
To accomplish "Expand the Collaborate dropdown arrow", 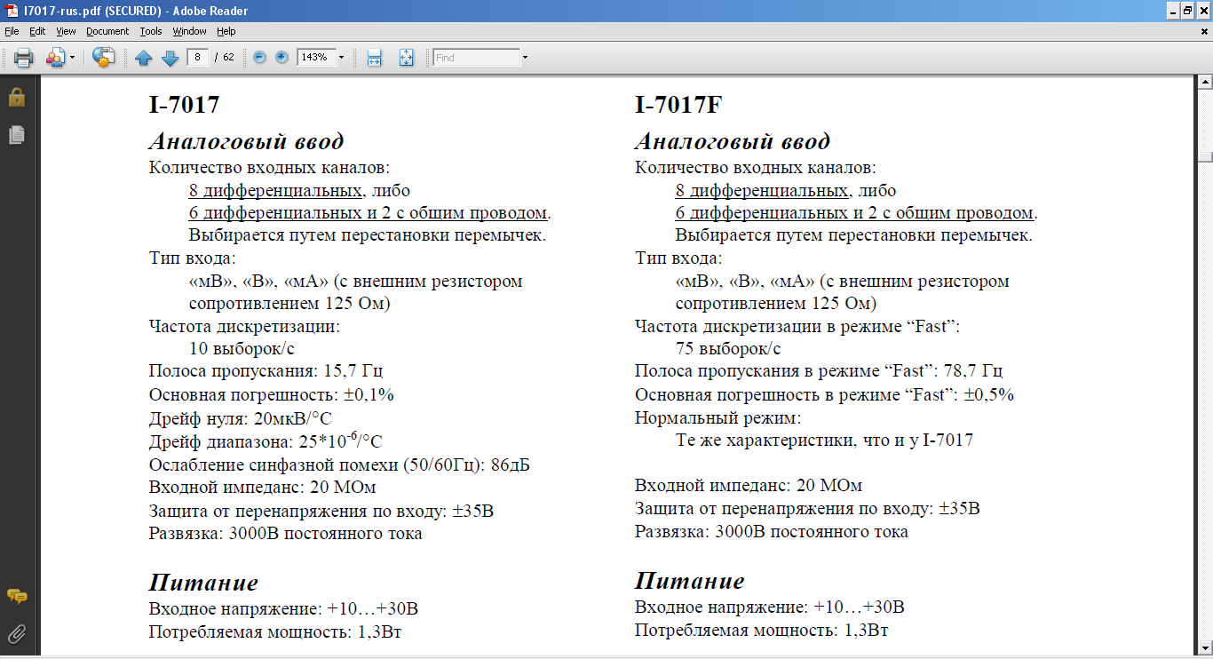I will pos(72,58).
